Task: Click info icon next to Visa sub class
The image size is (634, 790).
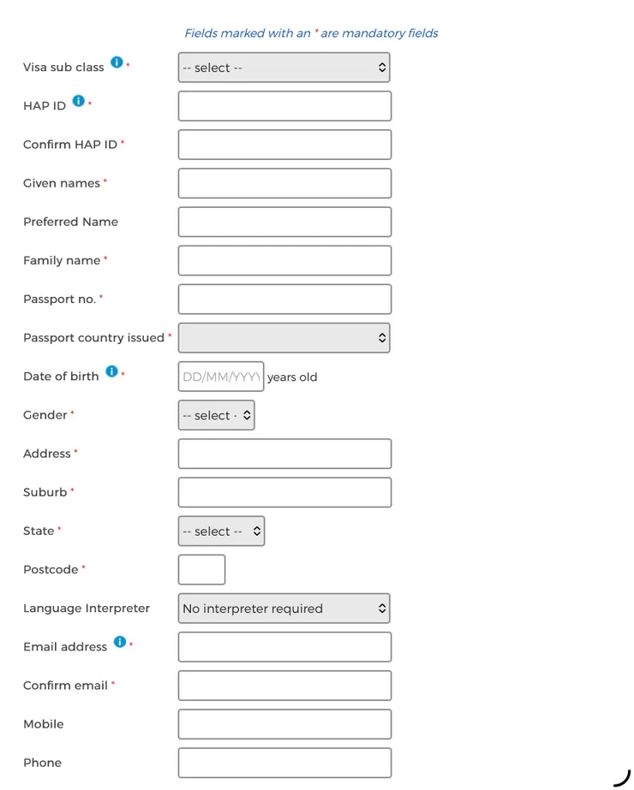Action: [x=117, y=63]
